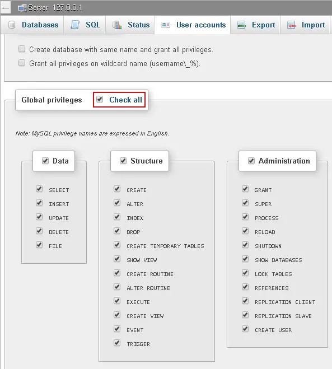Uncheck the INDEX privilege
The height and width of the screenshot is (369, 332).
[117, 217]
